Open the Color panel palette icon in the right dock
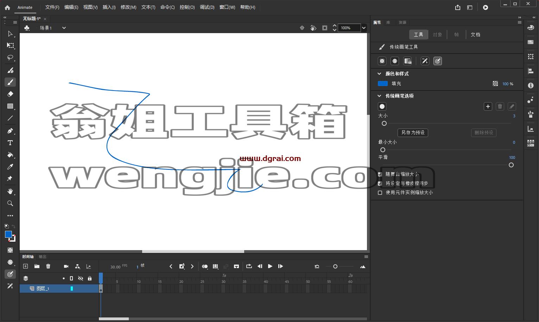The image size is (539, 322). click(x=531, y=27)
